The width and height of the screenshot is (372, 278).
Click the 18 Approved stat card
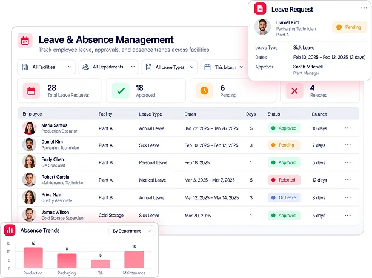[146, 91]
